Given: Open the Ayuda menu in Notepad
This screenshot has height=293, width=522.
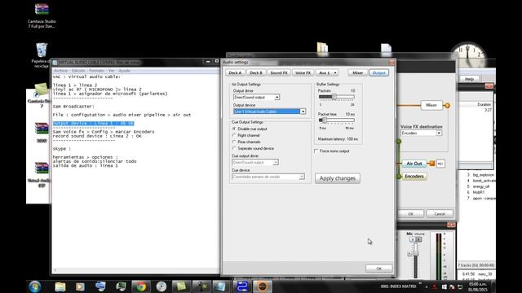Looking at the screenshot, I should click(124, 71).
